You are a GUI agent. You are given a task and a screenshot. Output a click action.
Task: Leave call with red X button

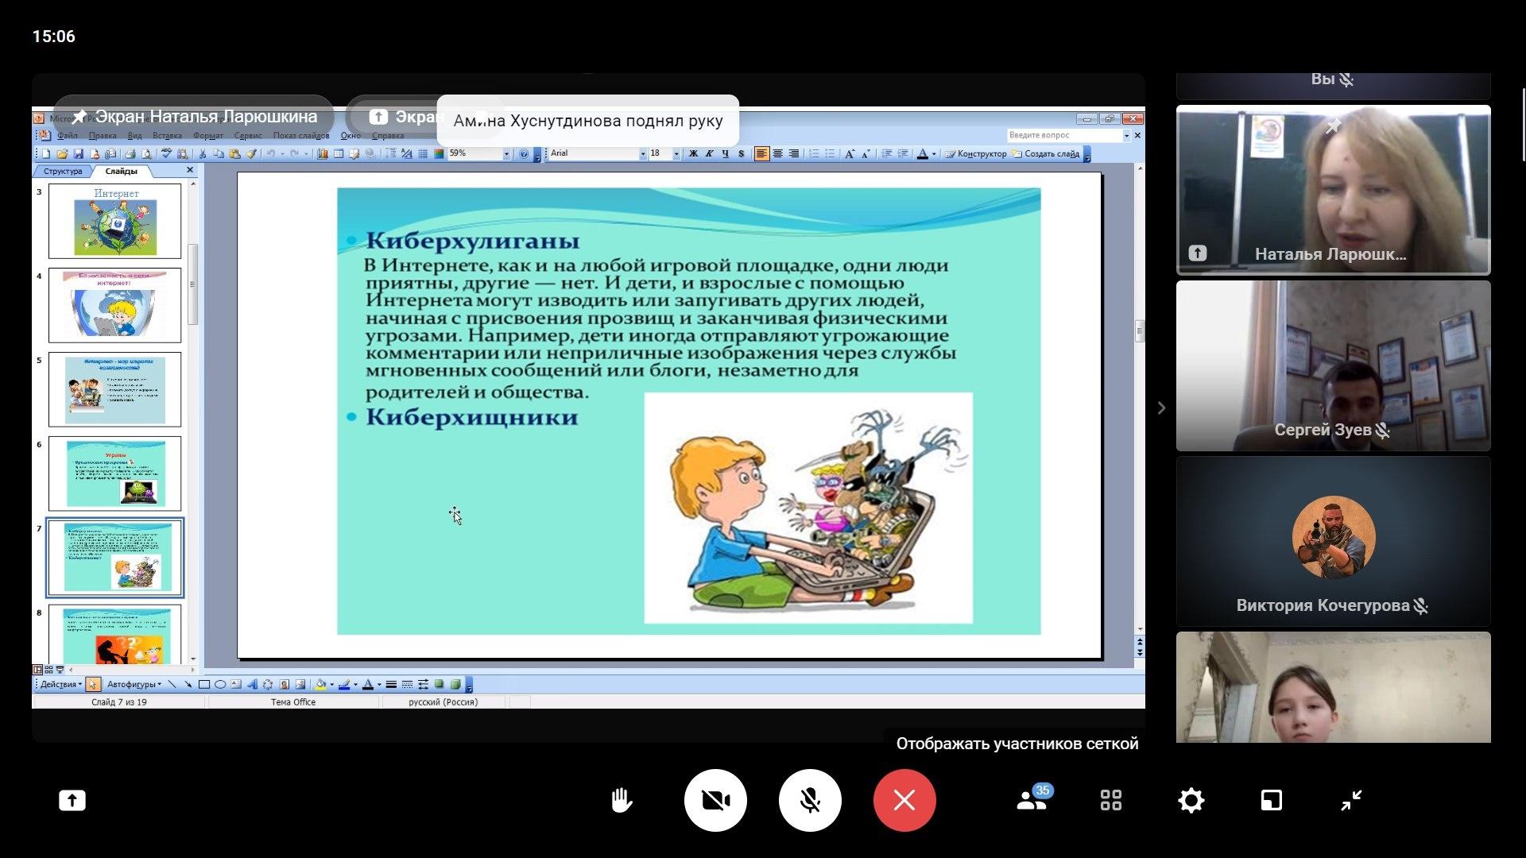pyautogui.click(x=904, y=800)
